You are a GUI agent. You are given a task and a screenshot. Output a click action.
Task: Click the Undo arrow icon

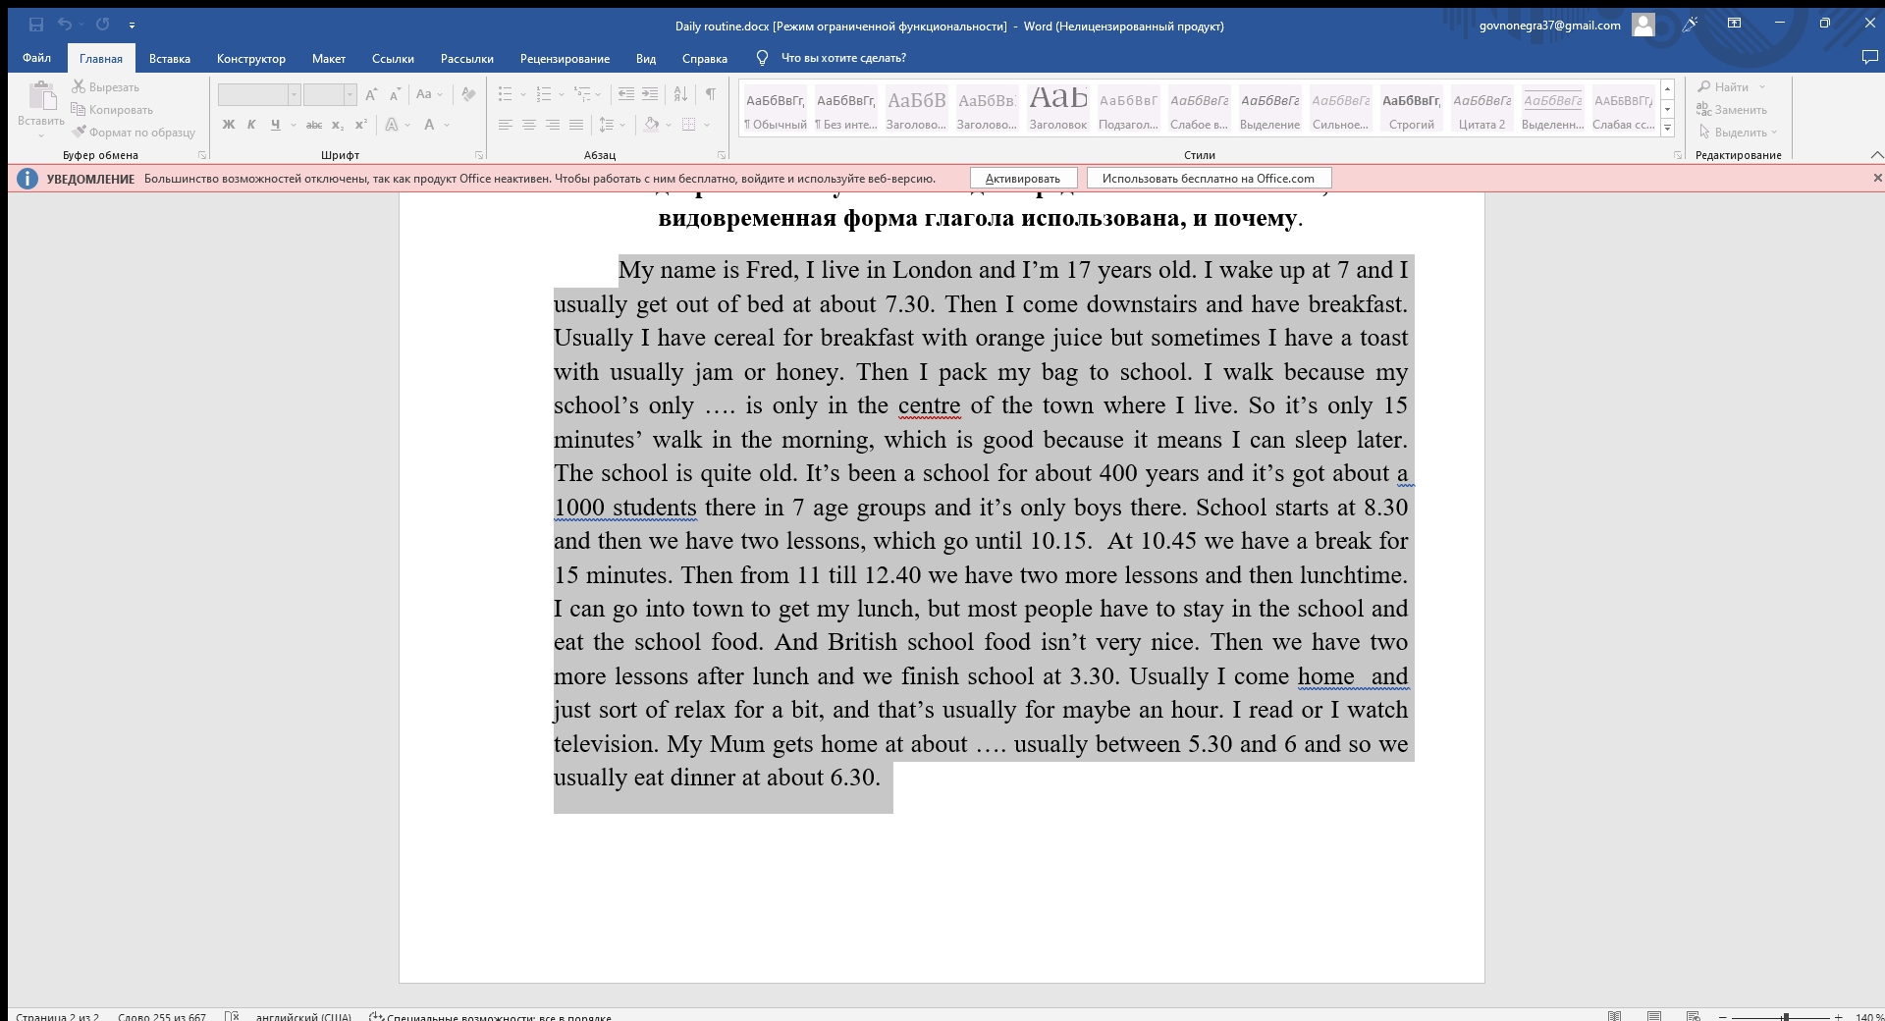click(x=64, y=25)
